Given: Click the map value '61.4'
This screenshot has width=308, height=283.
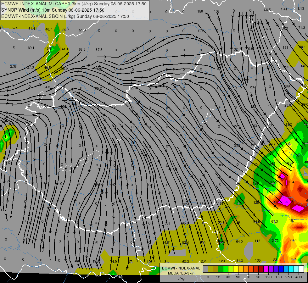Looking at the screenshot, I should tap(32, 29).
